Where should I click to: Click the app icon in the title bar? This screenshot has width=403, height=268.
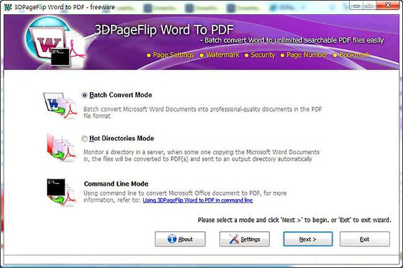tap(8, 7)
